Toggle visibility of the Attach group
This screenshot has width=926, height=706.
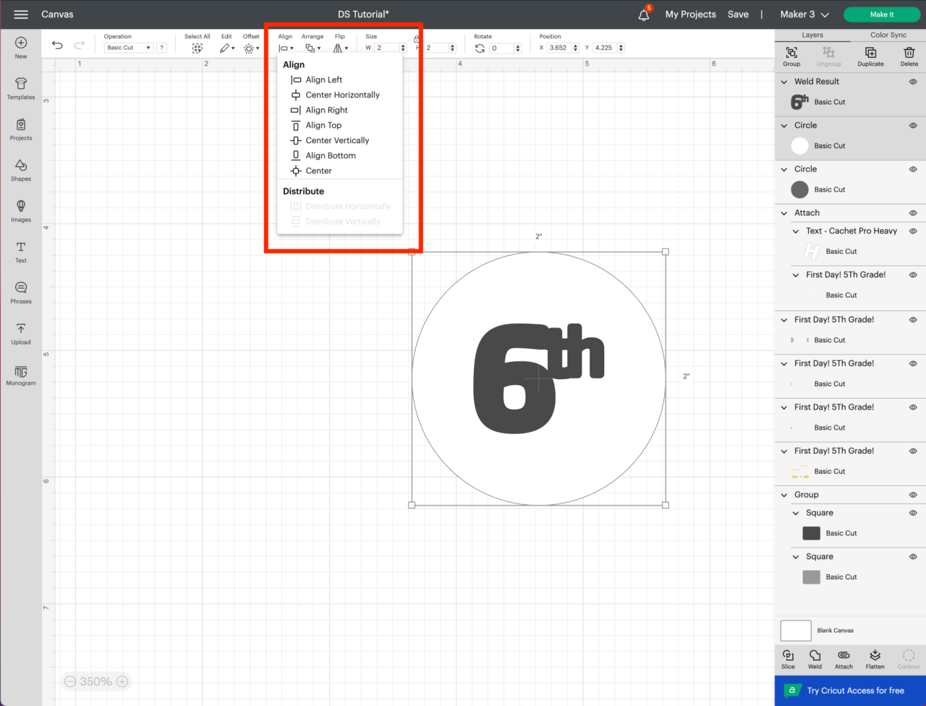click(x=912, y=213)
